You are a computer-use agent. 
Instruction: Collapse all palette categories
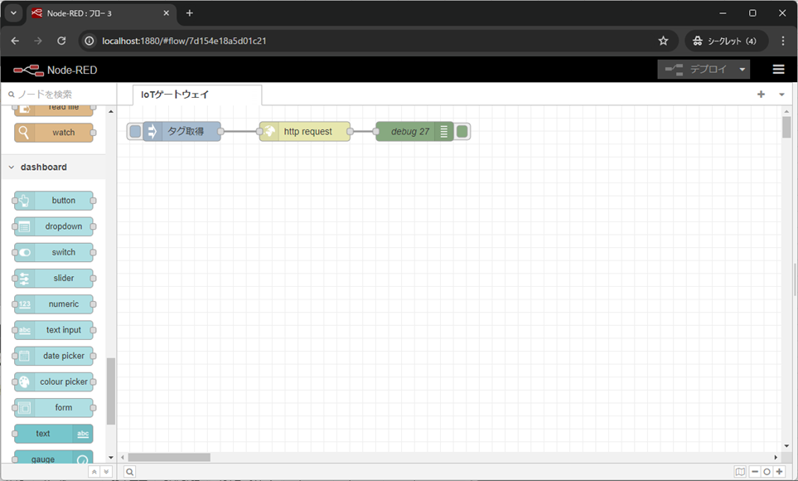tap(94, 472)
